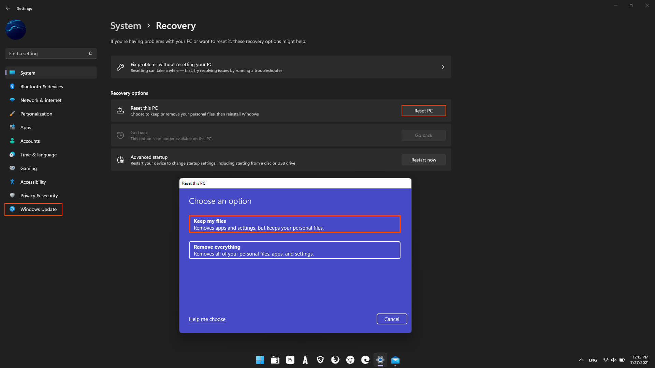Click the Personalization settings icon

(12, 114)
